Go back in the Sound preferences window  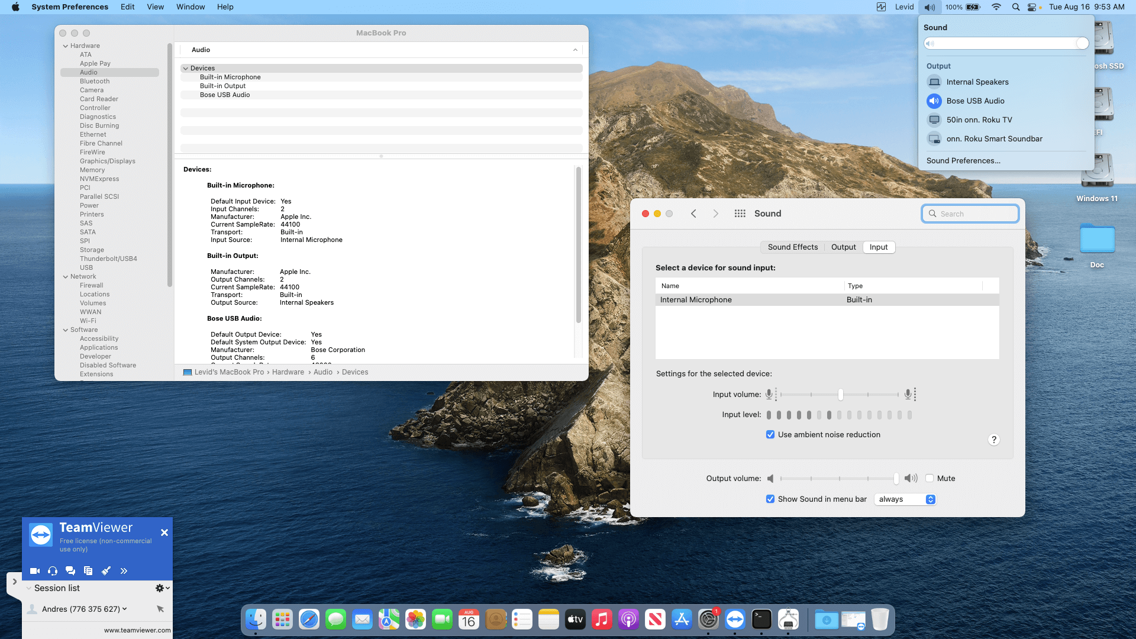pyautogui.click(x=693, y=214)
